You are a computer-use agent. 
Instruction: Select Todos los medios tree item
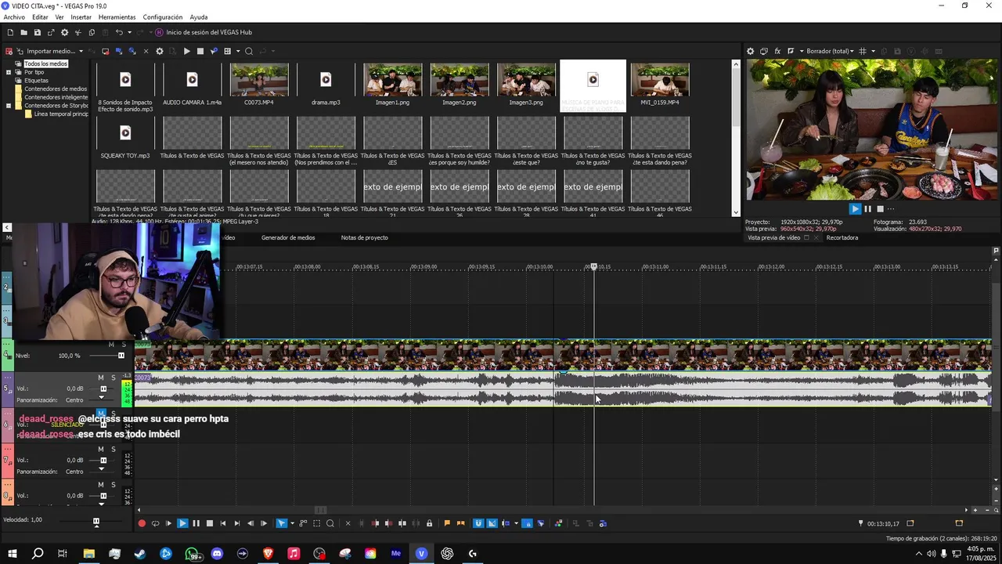click(45, 63)
